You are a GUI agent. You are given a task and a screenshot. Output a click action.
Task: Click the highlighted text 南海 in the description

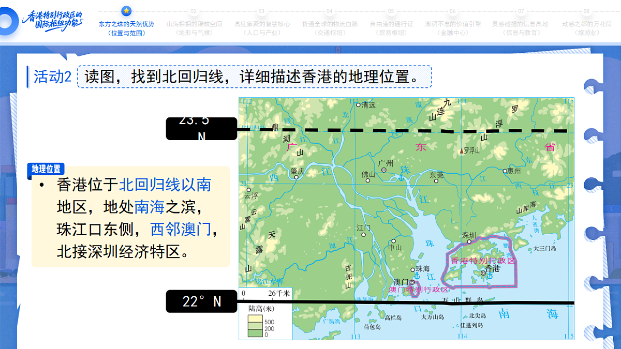tap(150, 207)
